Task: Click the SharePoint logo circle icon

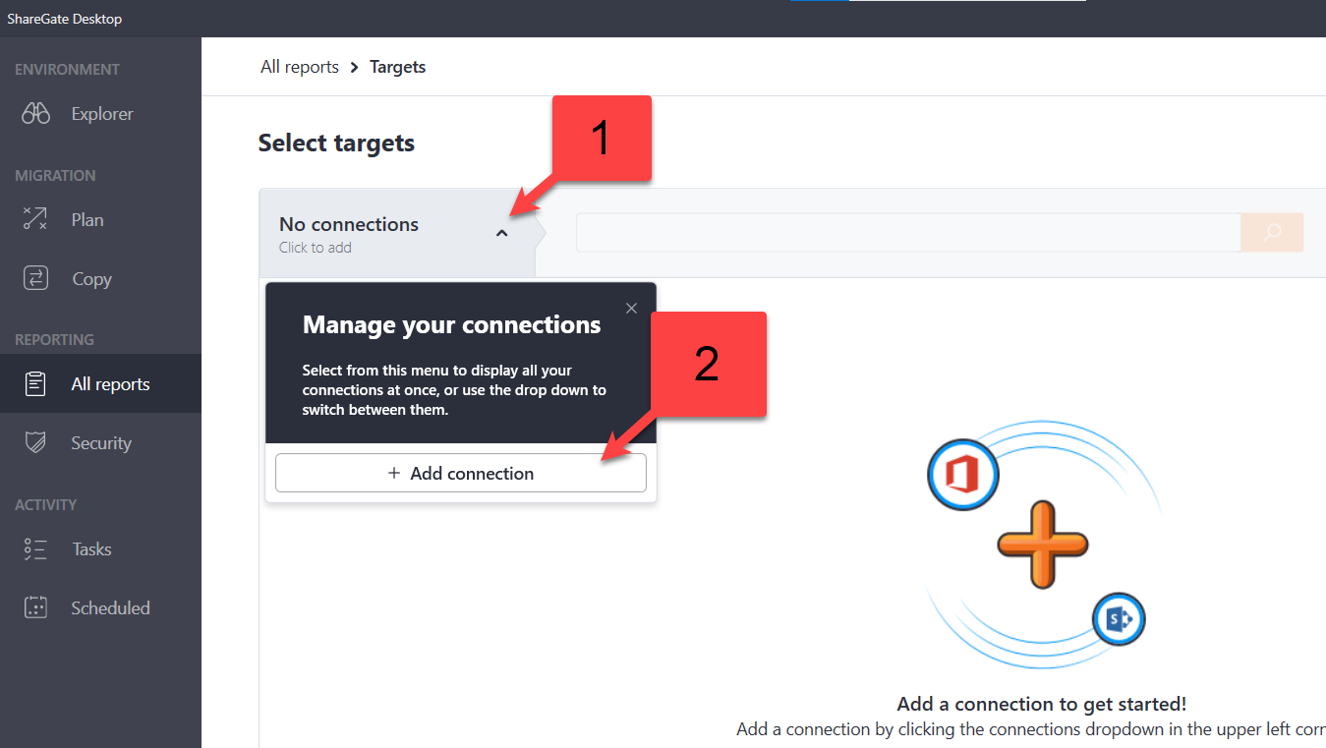Action: [x=1119, y=619]
